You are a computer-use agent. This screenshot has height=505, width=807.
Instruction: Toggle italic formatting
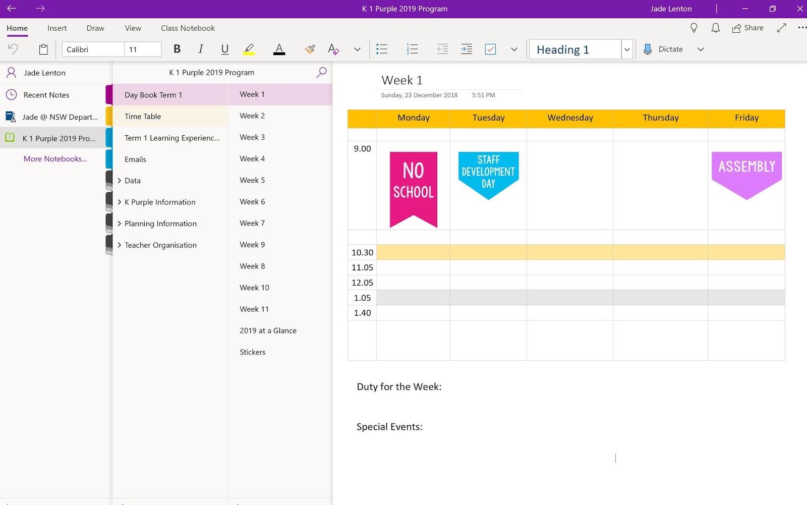pyautogui.click(x=200, y=49)
